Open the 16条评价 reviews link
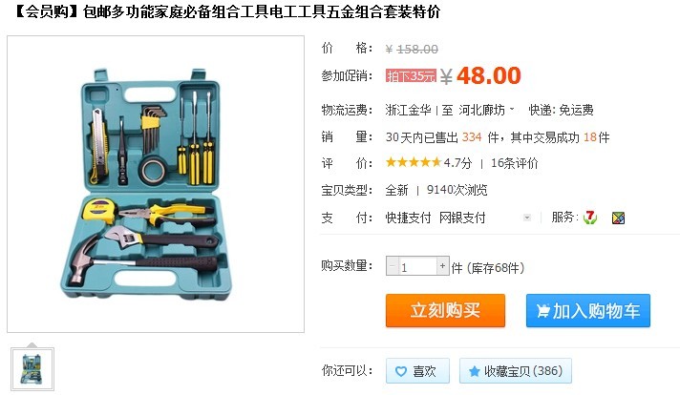 tap(515, 163)
